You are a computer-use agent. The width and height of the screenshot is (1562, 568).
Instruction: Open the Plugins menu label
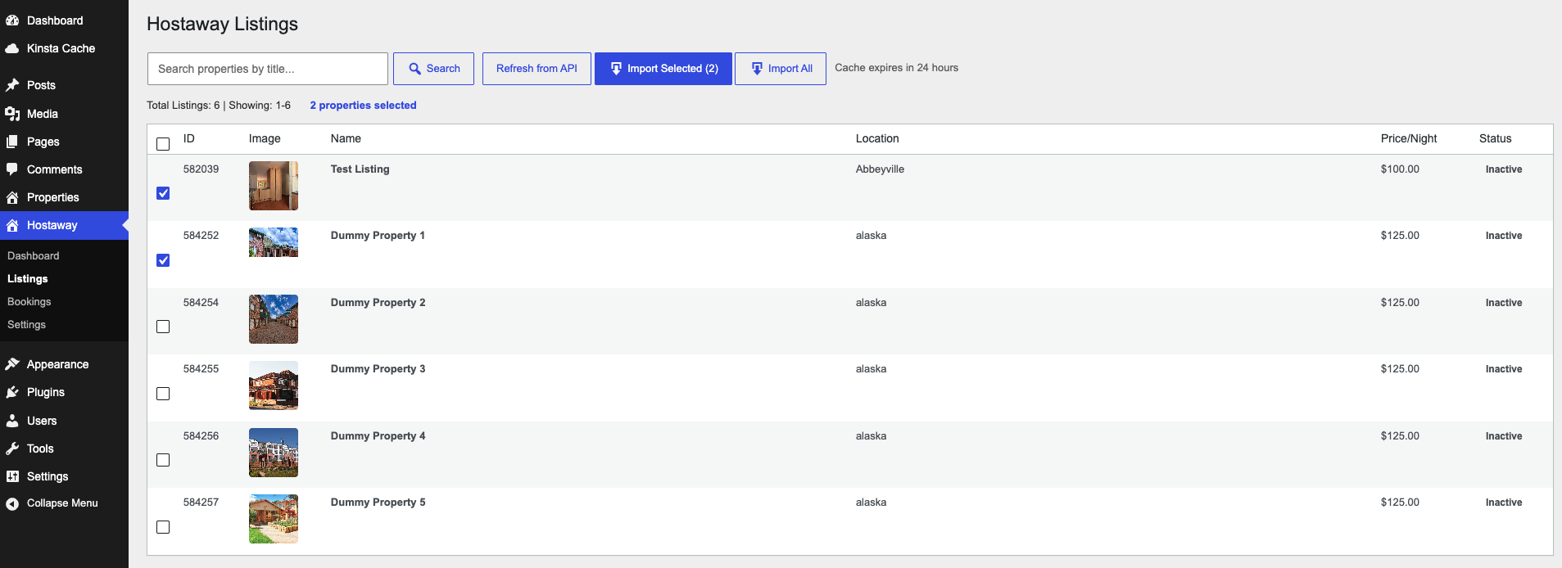(x=46, y=392)
